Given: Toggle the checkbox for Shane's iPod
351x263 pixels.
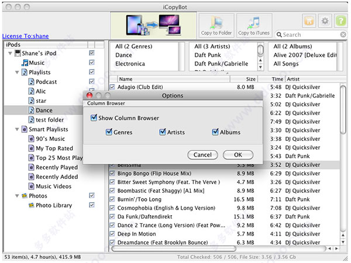Looking at the screenshot, I should coord(92,53).
